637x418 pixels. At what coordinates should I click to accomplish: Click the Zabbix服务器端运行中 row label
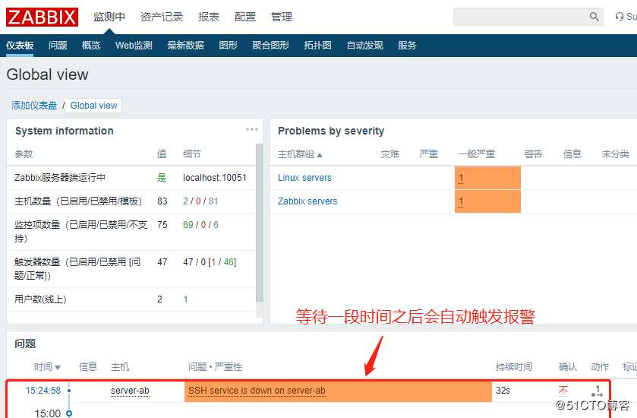point(60,178)
